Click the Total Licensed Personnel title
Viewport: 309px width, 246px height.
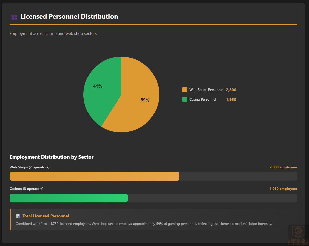(x=46, y=216)
